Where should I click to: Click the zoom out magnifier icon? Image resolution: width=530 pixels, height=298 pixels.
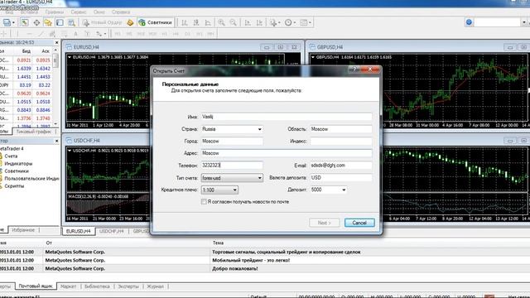point(234,22)
